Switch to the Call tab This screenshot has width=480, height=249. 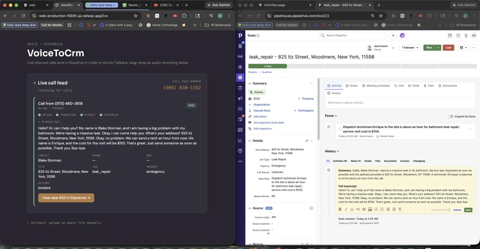click(399, 86)
